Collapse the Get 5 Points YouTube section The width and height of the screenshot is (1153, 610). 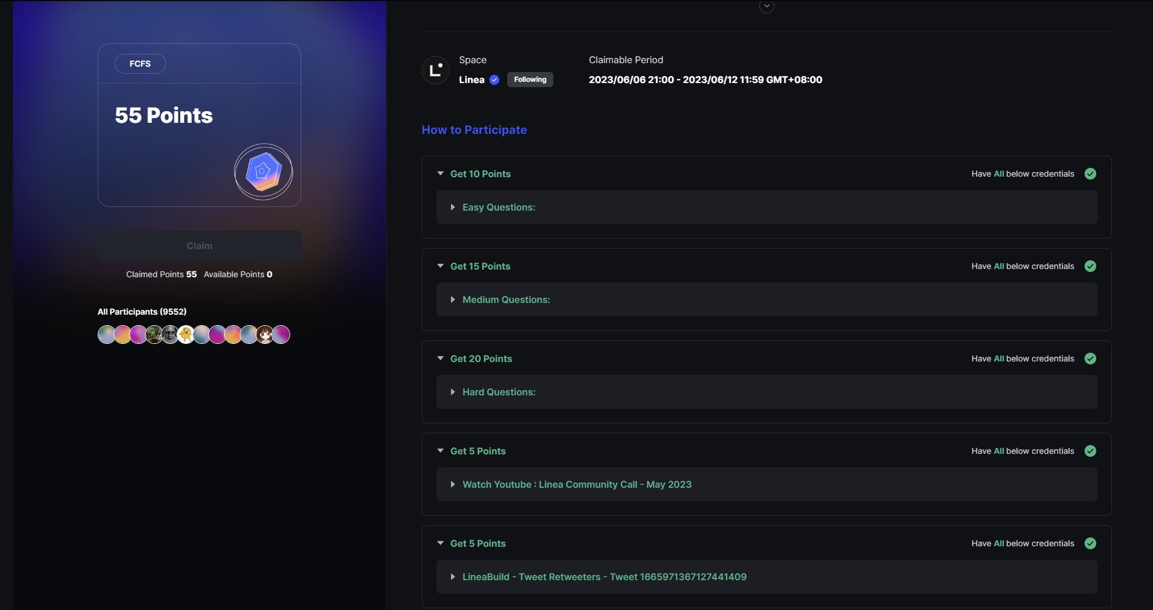tap(440, 451)
